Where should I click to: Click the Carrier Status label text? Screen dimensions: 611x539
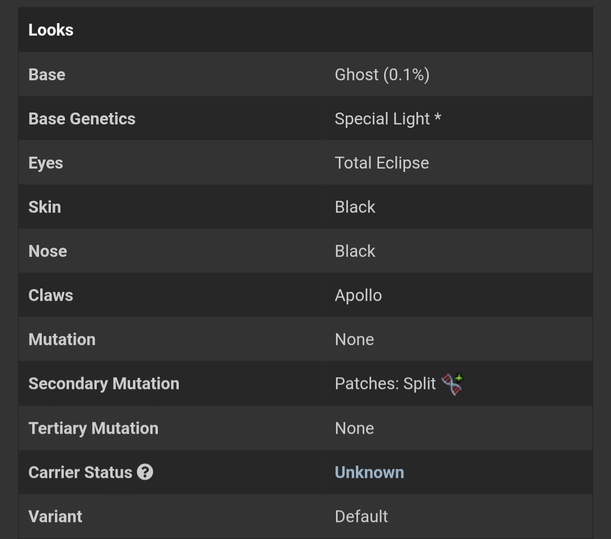[80, 472]
